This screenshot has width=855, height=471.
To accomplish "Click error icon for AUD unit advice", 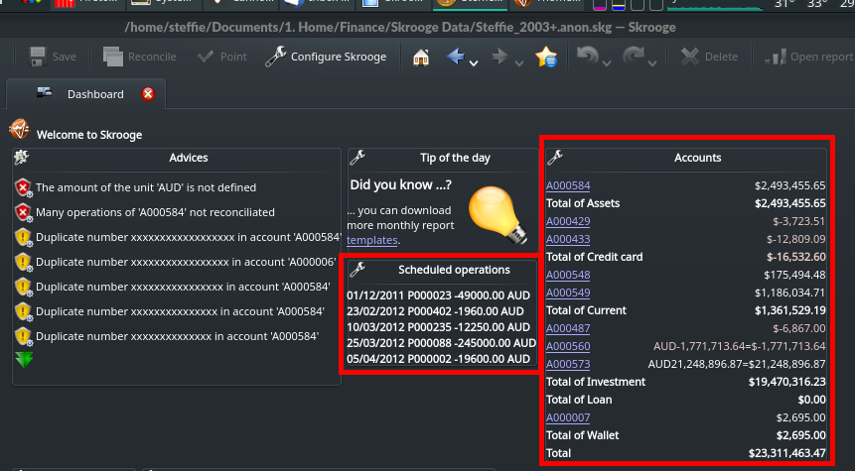I will (x=23, y=187).
